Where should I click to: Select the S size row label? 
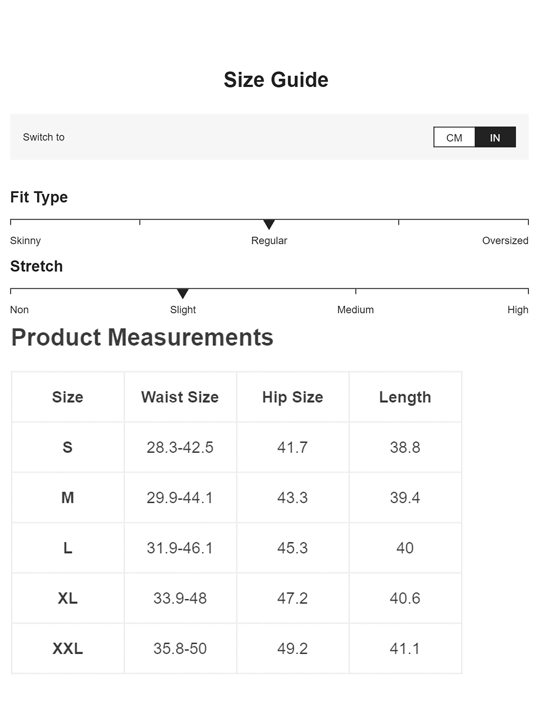click(68, 447)
